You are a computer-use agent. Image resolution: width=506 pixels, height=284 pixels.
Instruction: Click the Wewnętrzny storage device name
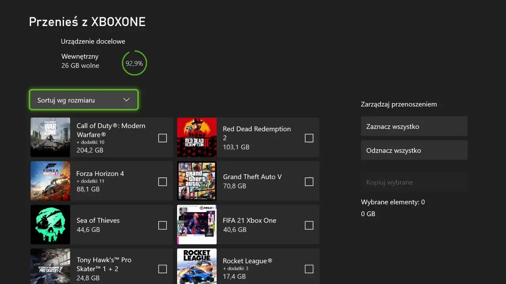pos(80,56)
